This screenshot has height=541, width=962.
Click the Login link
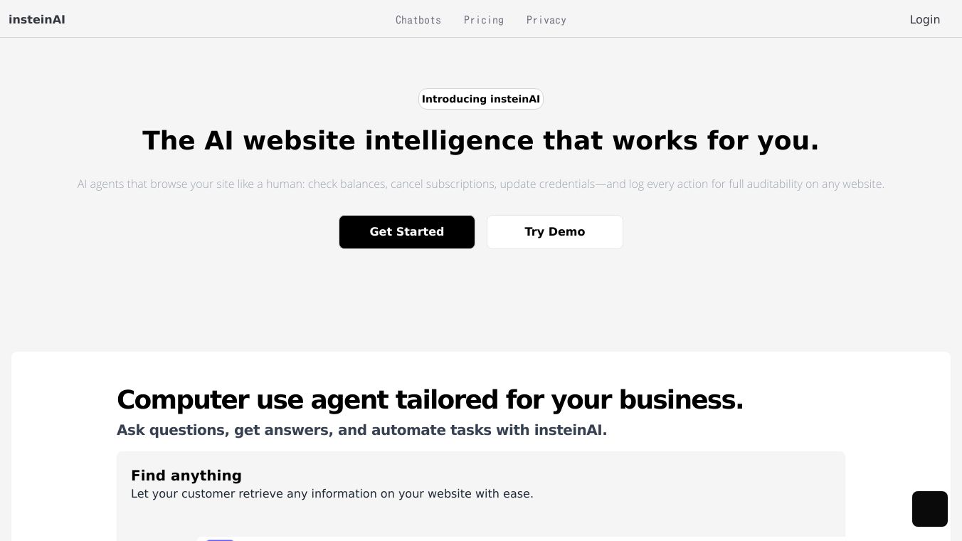pyautogui.click(x=925, y=20)
